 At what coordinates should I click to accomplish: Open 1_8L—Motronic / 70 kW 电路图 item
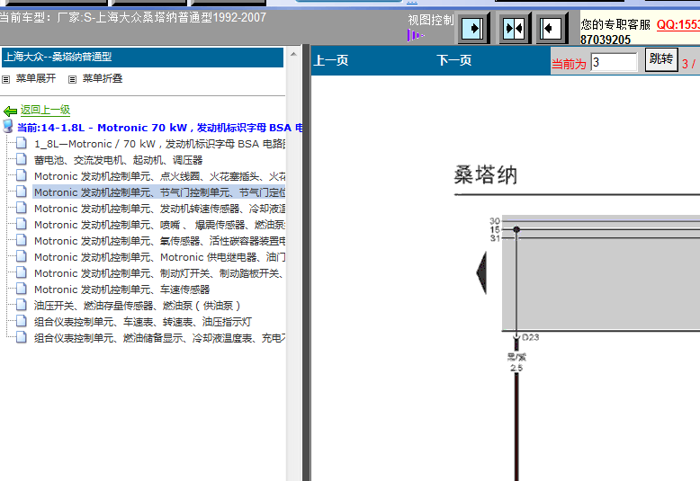click(159, 144)
